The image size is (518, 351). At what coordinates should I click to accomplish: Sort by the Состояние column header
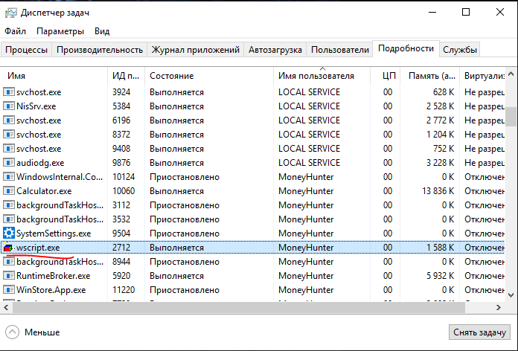209,76
